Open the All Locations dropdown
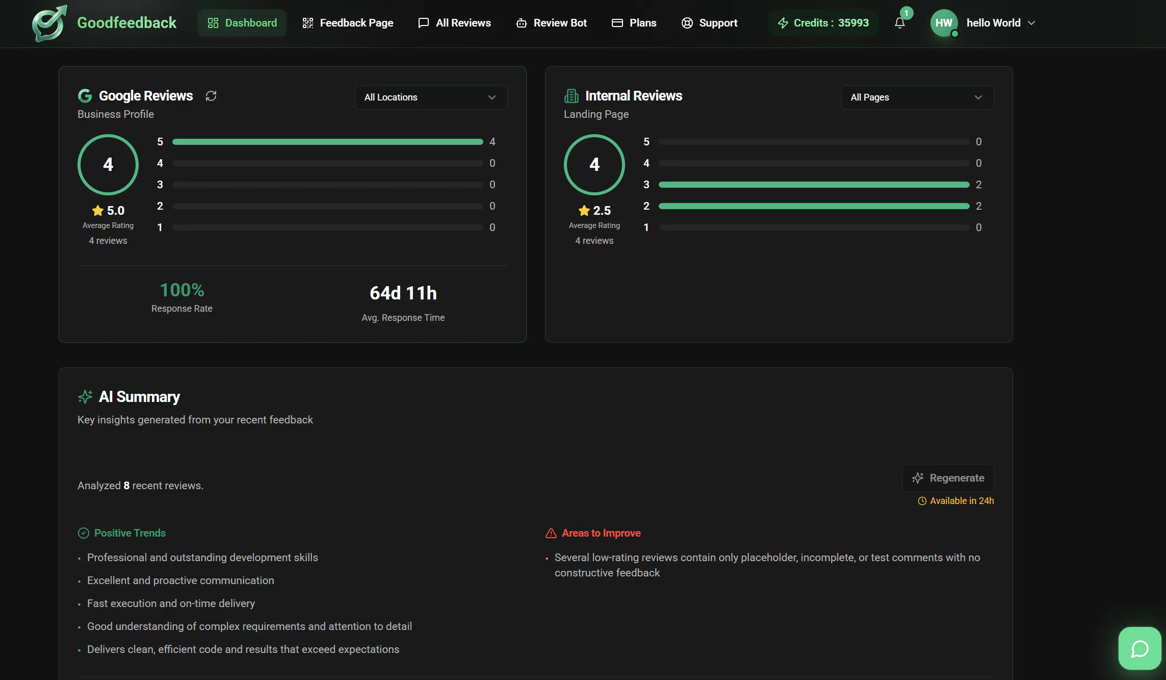1166x680 pixels. 431,97
